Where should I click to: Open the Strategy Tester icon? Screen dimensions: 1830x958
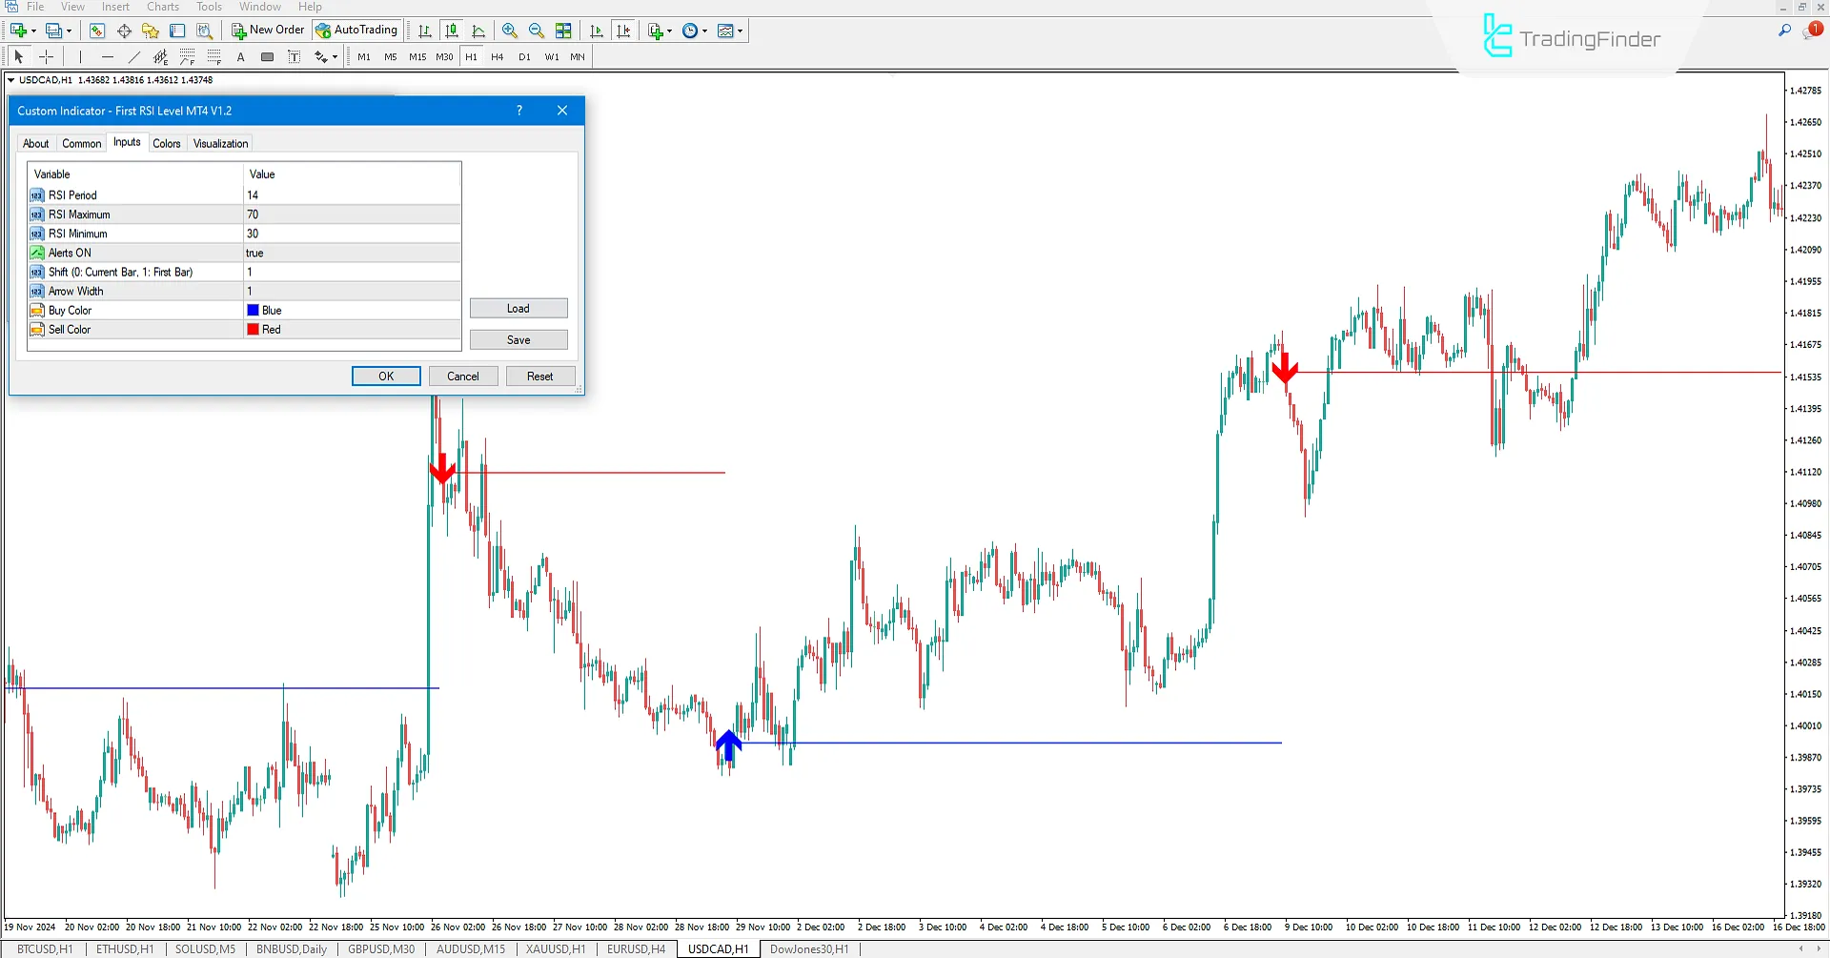[204, 30]
